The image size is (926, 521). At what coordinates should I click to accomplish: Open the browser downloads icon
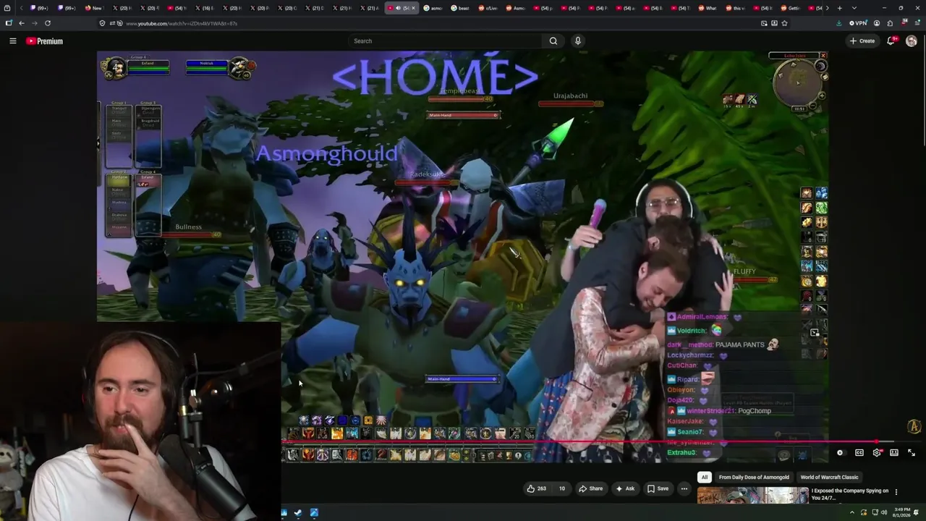pyautogui.click(x=838, y=23)
